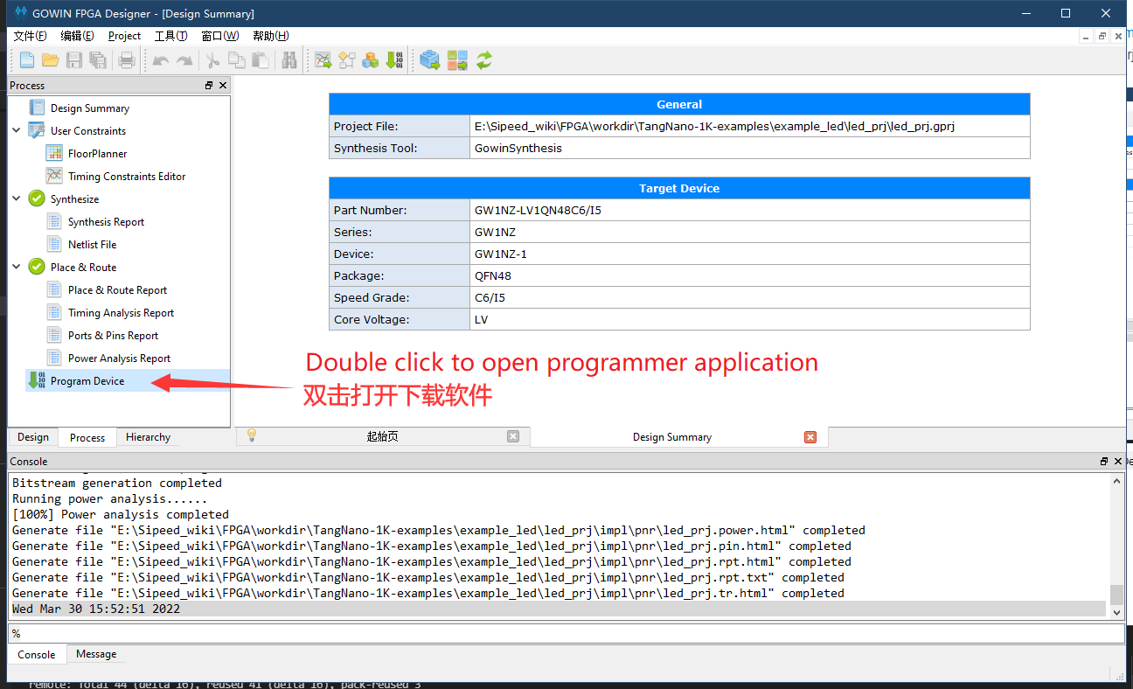The image size is (1133, 689).
Task: Open the Ports & Pins Report item
Action: (113, 335)
